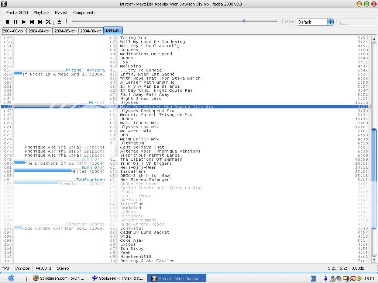
Task: Click the playlist scrollbar up arrow
Action: tap(374, 38)
